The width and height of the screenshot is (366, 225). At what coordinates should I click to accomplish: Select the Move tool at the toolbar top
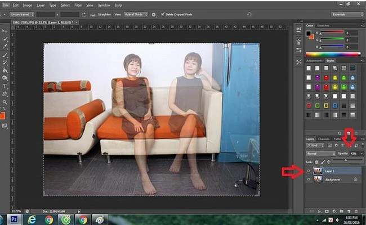click(x=5, y=31)
